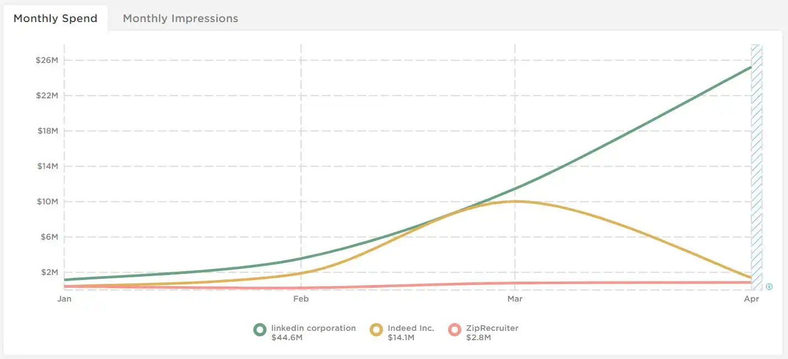Click the Indeed Inc. legend label

(411, 328)
